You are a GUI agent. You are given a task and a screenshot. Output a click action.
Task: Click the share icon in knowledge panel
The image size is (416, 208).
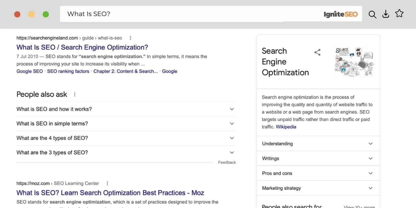(317, 53)
